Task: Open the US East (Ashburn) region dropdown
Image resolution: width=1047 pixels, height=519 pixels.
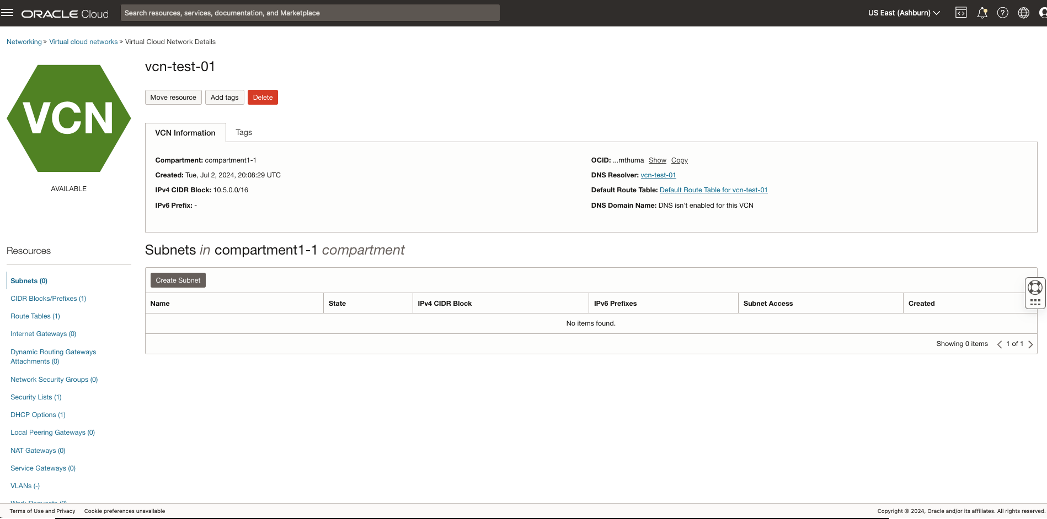Action: (903, 12)
